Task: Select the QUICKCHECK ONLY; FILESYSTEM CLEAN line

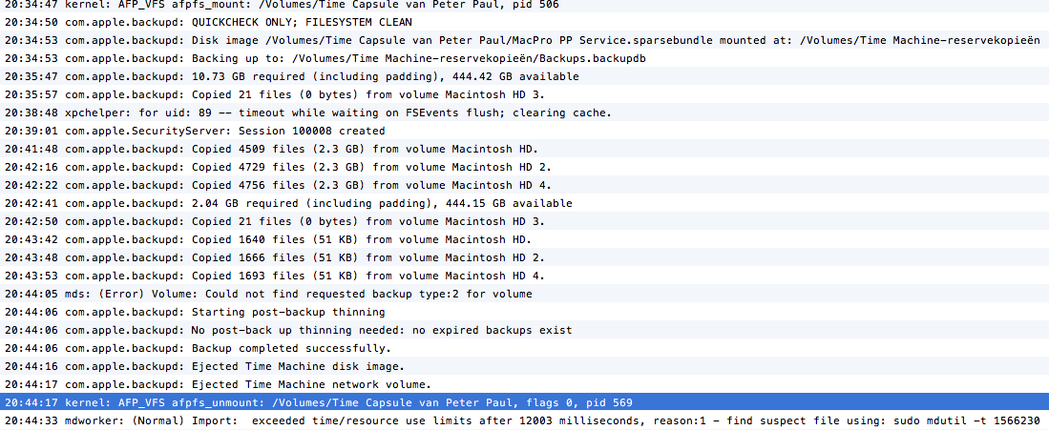Action: (x=525, y=22)
